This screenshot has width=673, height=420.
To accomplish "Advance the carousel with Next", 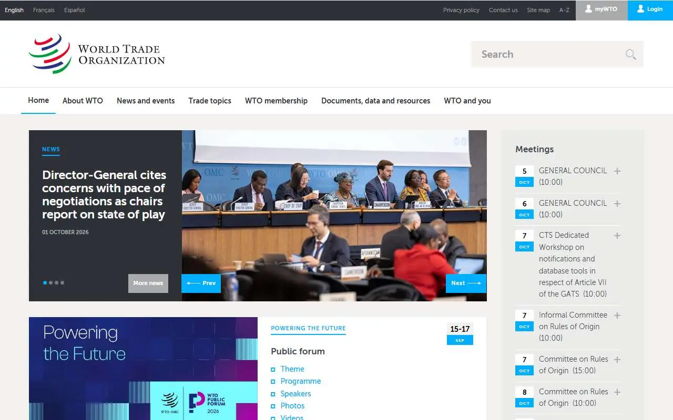I will [x=466, y=283].
